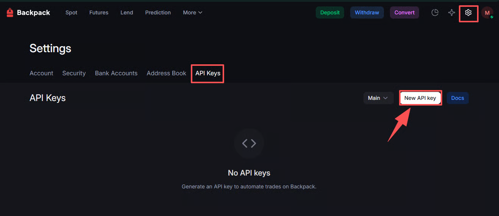Click the Withdraw button

[367, 12]
